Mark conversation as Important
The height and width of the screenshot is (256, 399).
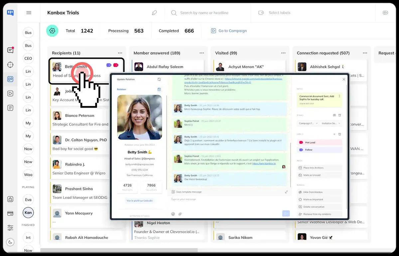pos(319,200)
